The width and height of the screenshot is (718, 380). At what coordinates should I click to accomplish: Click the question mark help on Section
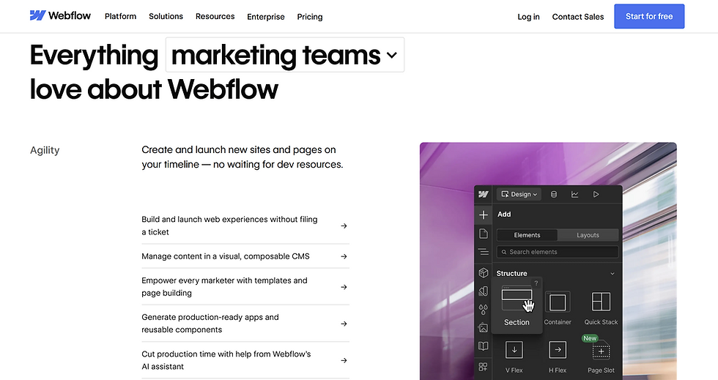(x=536, y=283)
